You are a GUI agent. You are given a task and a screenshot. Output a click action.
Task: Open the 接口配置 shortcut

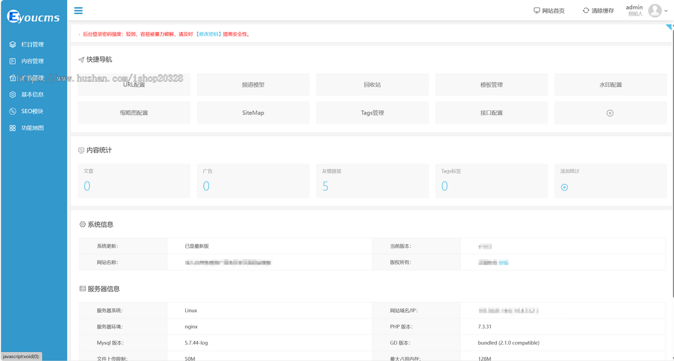[491, 113]
